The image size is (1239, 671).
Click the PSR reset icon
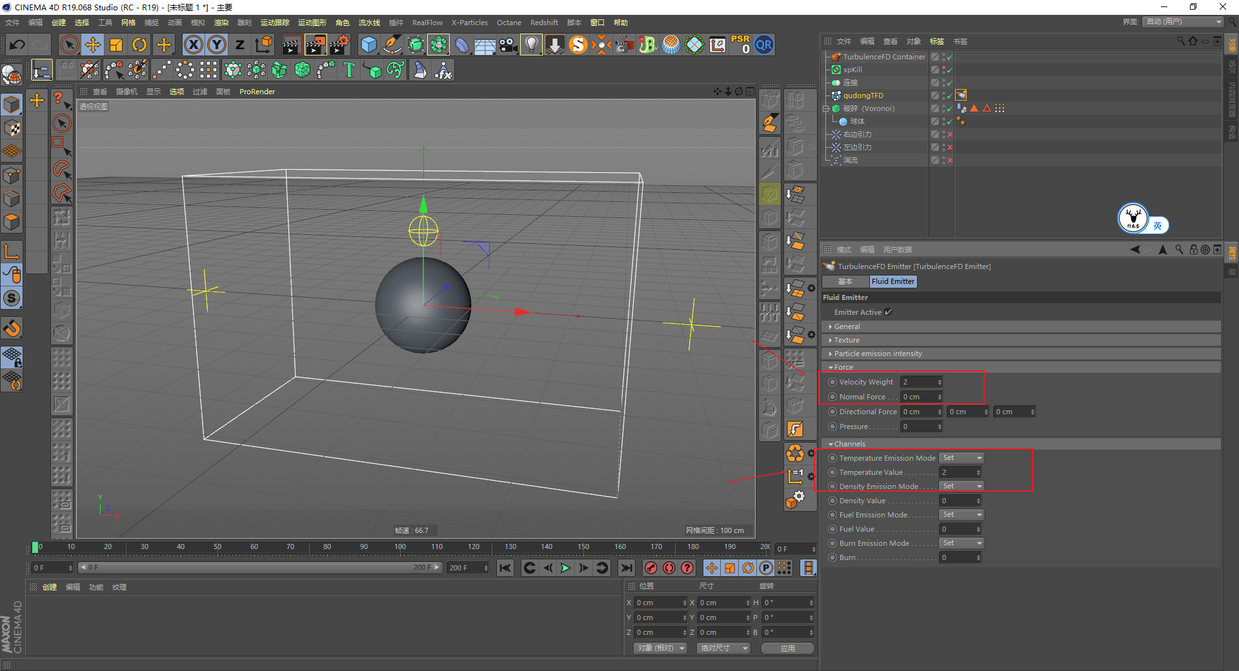click(740, 45)
